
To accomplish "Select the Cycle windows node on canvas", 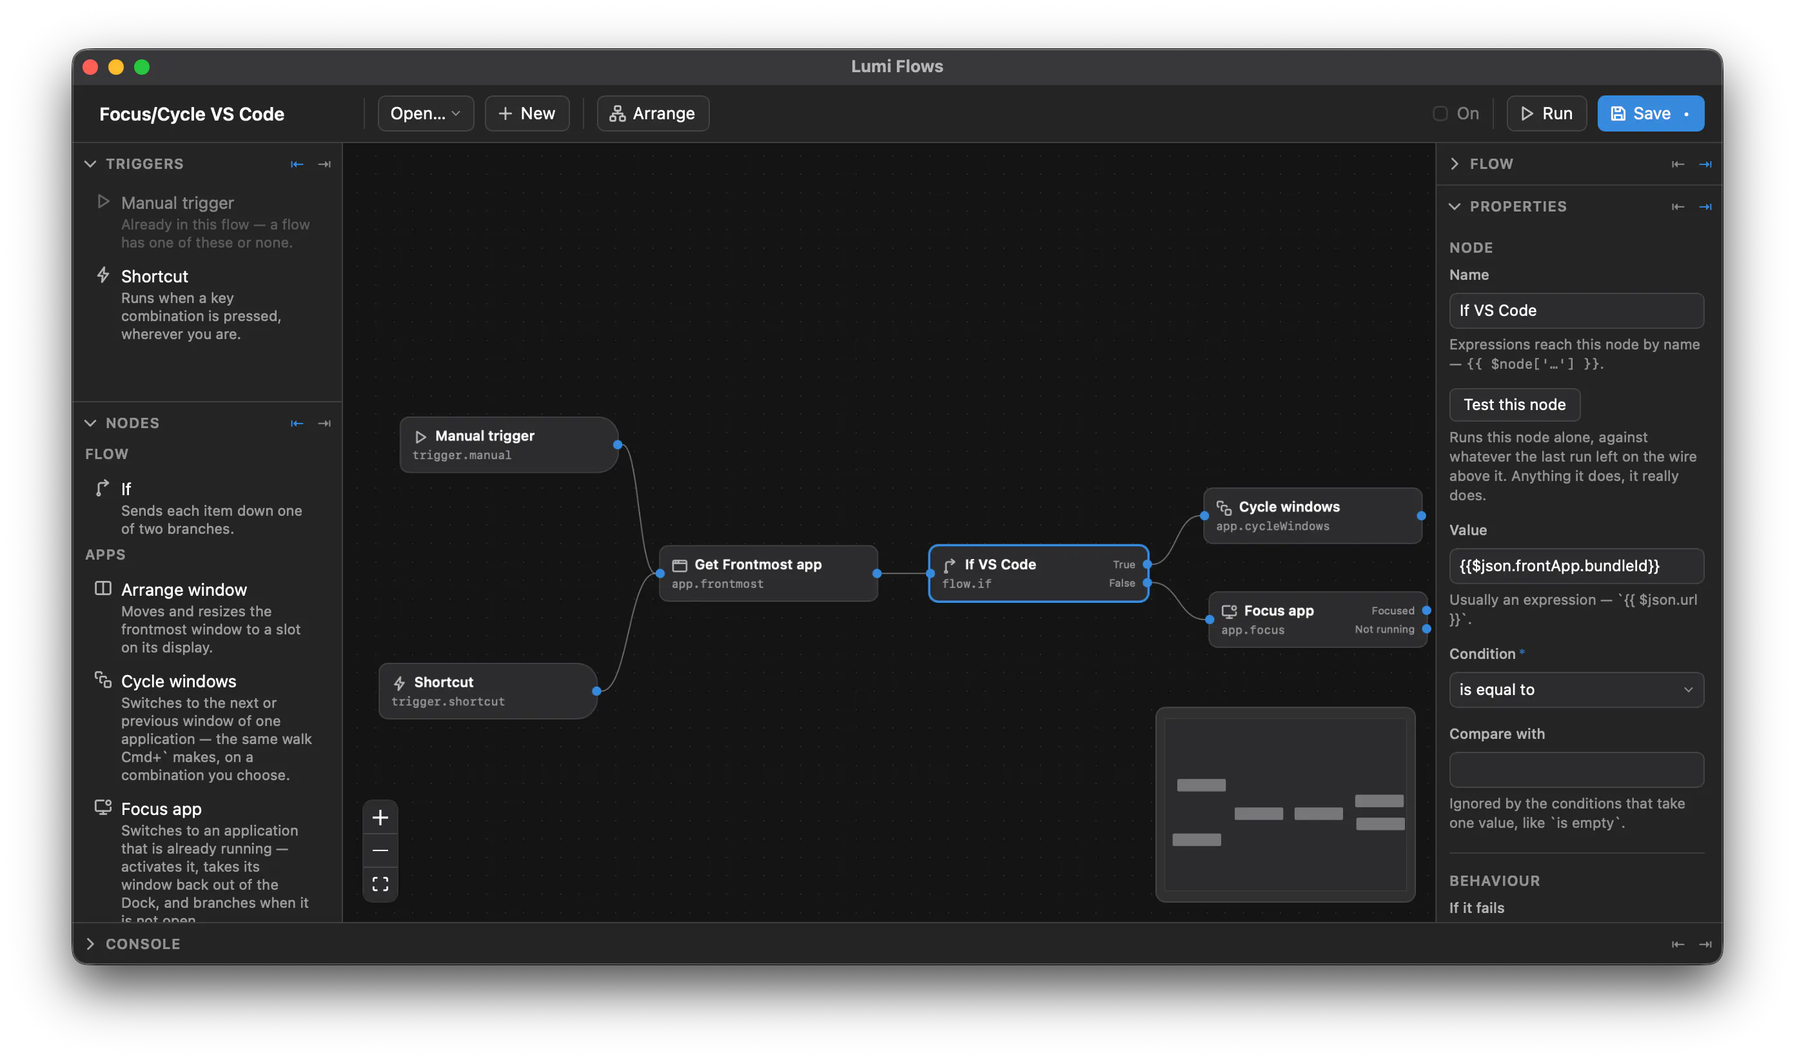I will pos(1312,516).
